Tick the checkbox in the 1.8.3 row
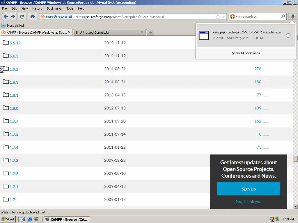The height and width of the screenshot is (223, 298). 266,81
